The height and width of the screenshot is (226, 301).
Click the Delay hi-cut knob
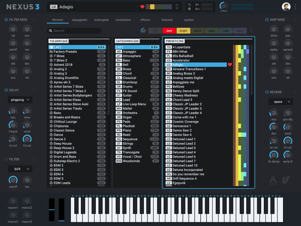[27, 139]
